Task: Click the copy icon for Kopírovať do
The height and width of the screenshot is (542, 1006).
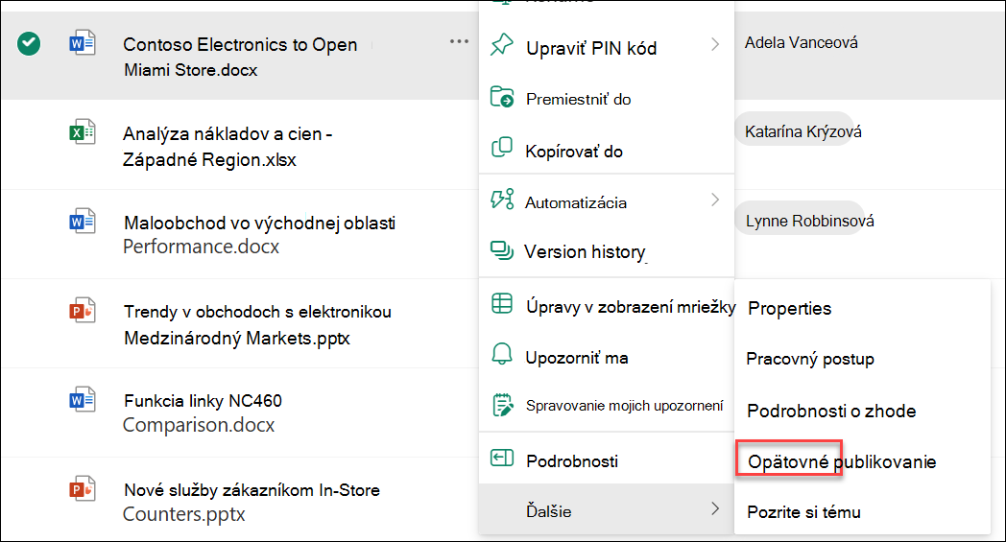Action: [502, 148]
